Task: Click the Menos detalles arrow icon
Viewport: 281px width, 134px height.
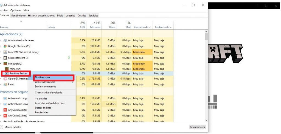Action: pyautogui.click(x=1, y=127)
